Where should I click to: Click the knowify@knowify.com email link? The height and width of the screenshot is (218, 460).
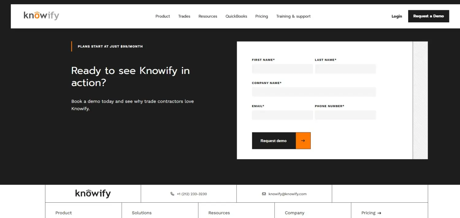click(x=287, y=194)
